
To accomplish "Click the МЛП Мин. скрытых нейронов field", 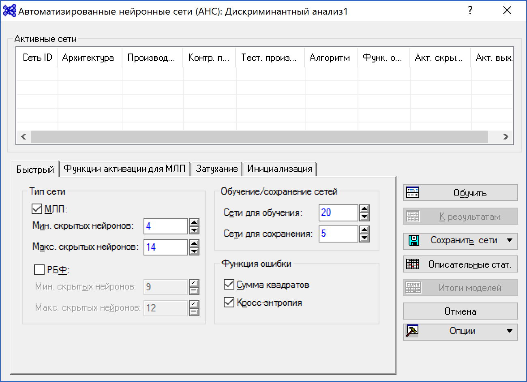I will 166,226.
